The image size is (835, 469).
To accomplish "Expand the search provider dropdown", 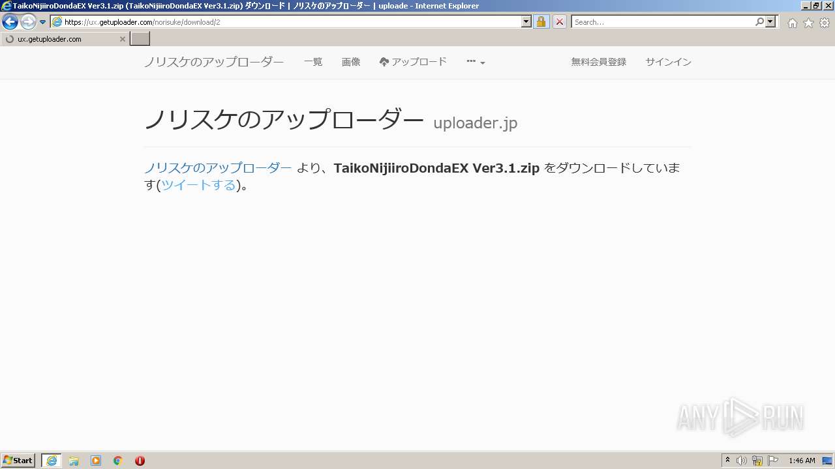I will (x=771, y=22).
